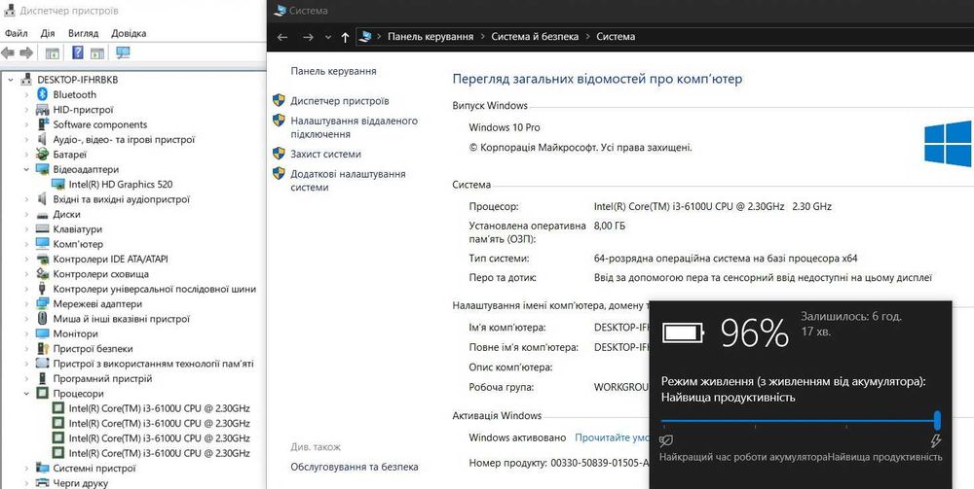Expand the Системні пристрої node arrow
This screenshot has width=974, height=489.
[x=26, y=468]
